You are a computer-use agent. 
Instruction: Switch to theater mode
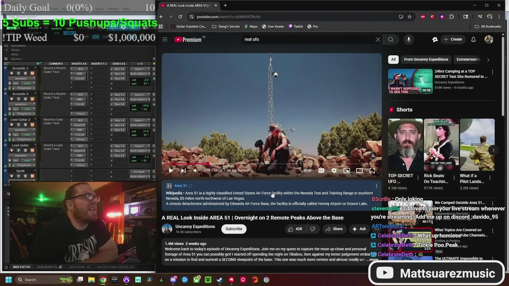point(359,170)
